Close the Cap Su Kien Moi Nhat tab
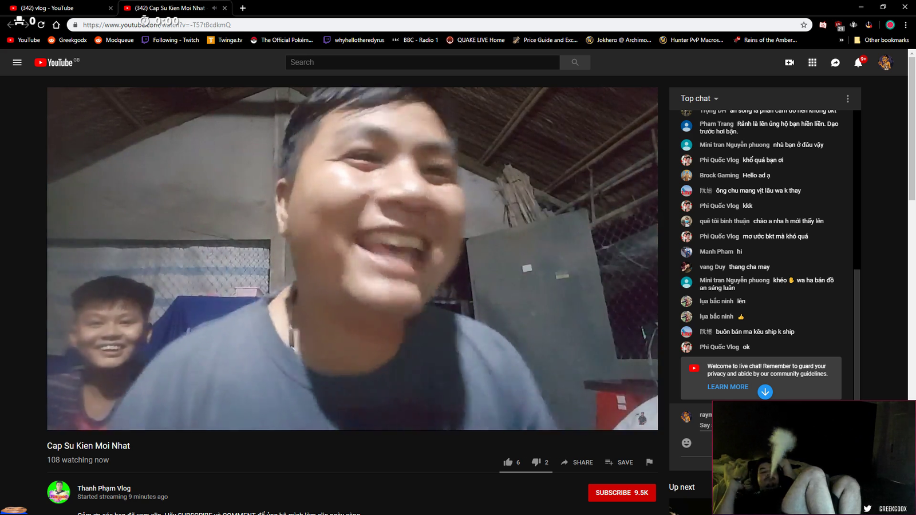This screenshot has width=916, height=515. [225, 8]
